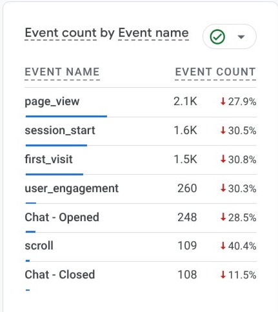The height and width of the screenshot is (312, 278).
Task: Click the blue bar under first_visit
Action: pyautogui.click(x=54, y=175)
